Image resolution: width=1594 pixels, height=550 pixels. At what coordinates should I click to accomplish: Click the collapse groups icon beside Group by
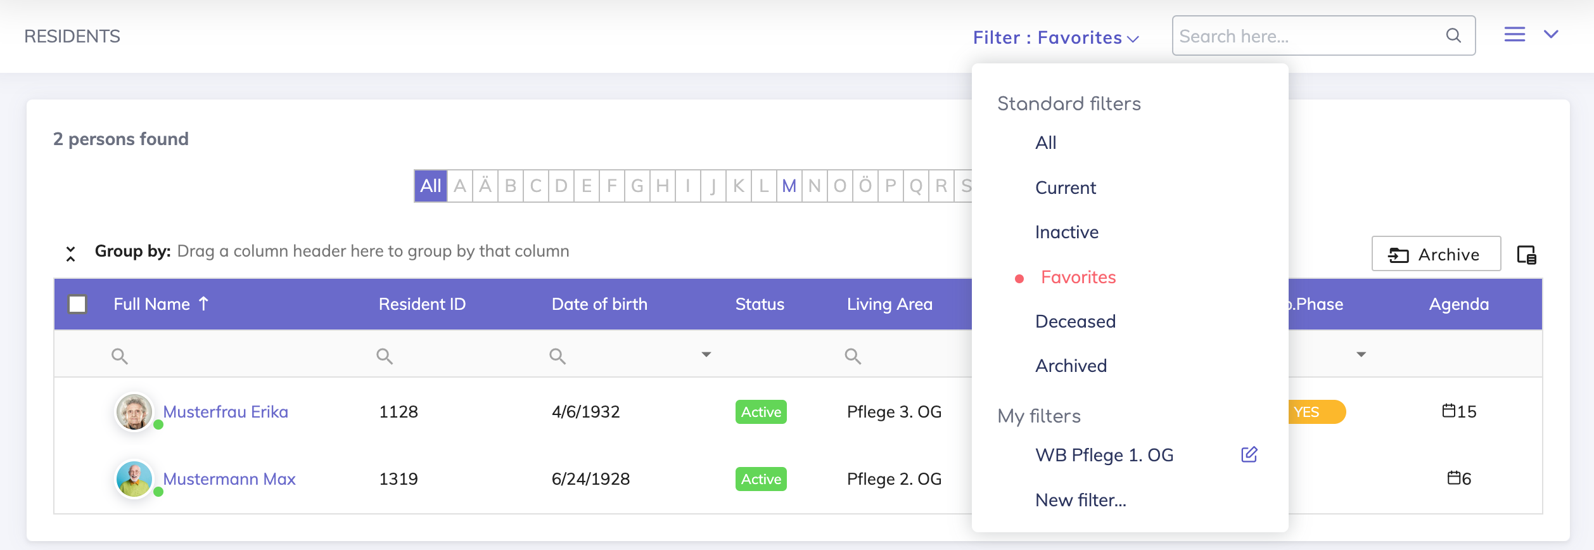pos(71,253)
